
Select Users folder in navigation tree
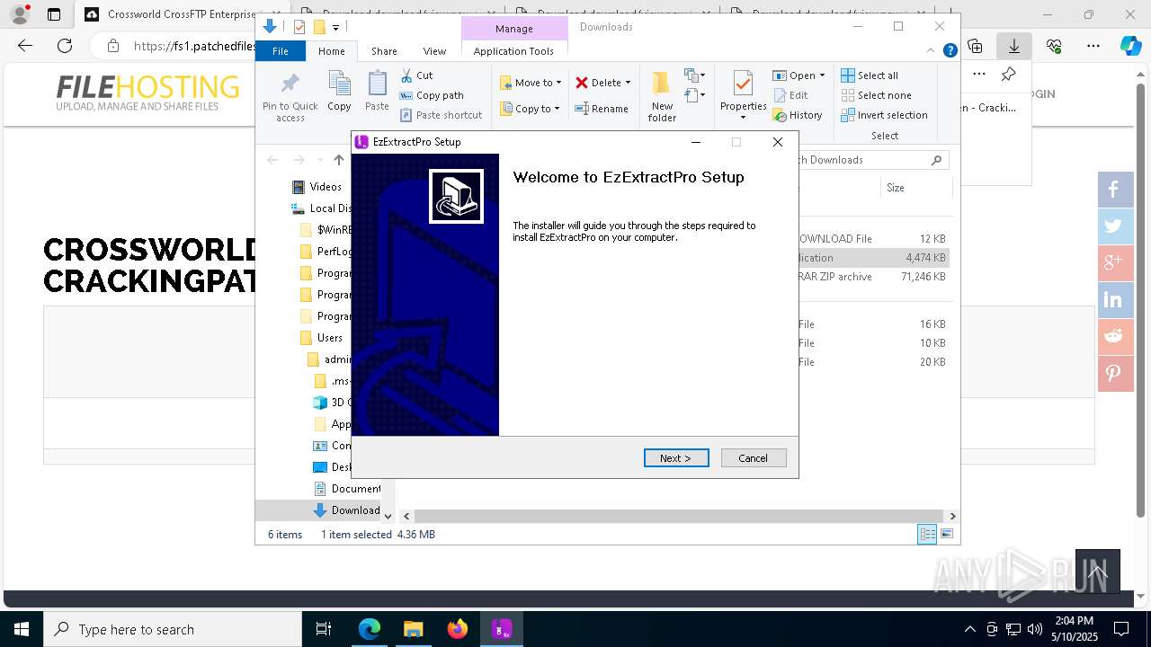coord(321,338)
